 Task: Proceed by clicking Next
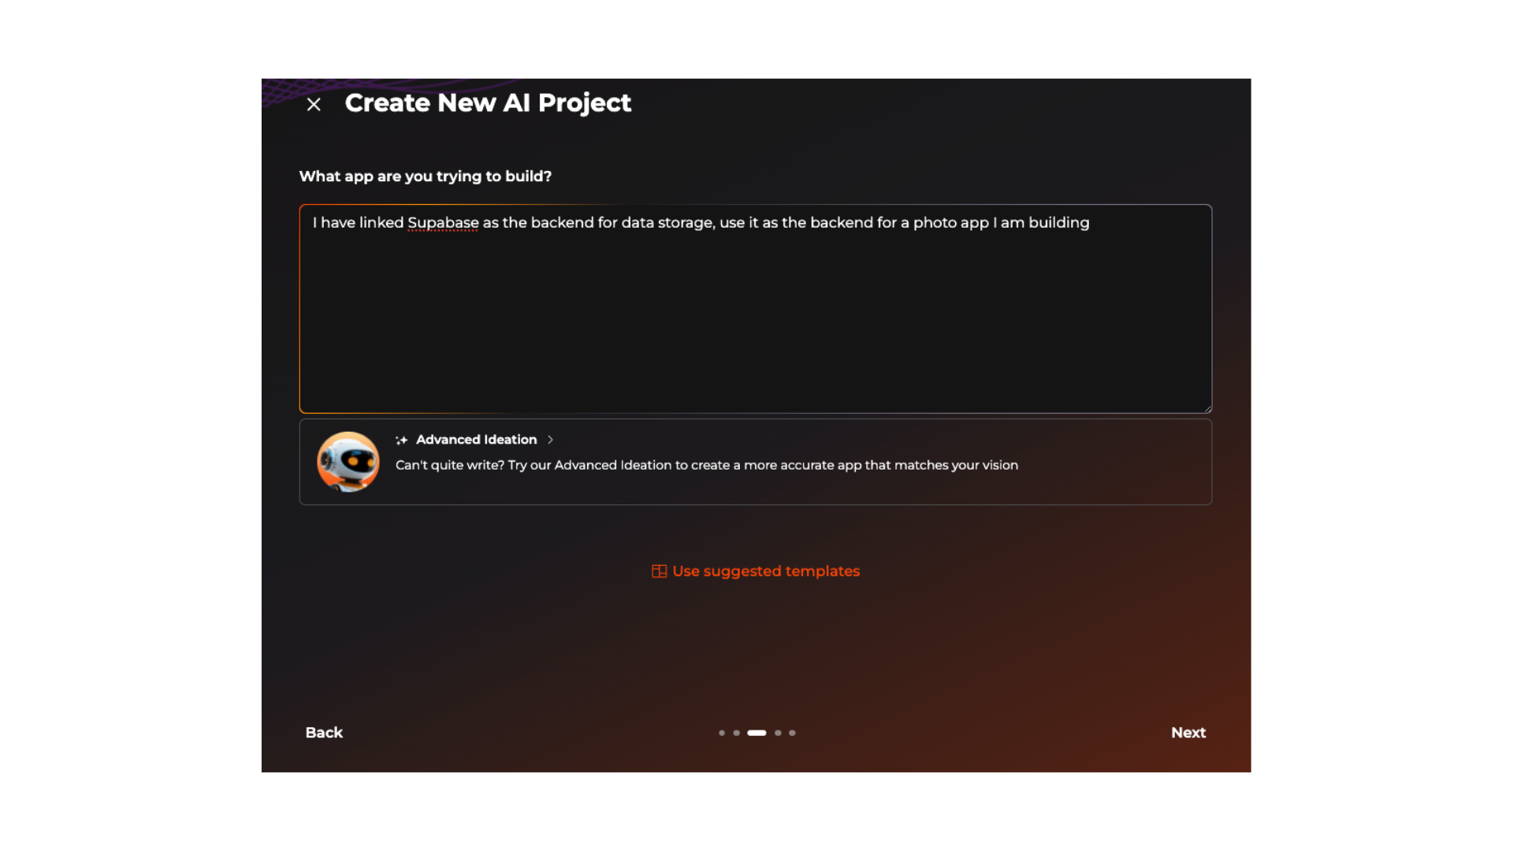(x=1188, y=733)
